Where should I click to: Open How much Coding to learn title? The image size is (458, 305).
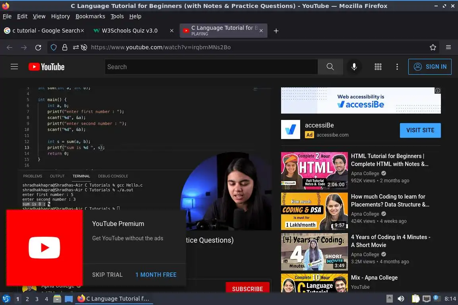[390, 201]
